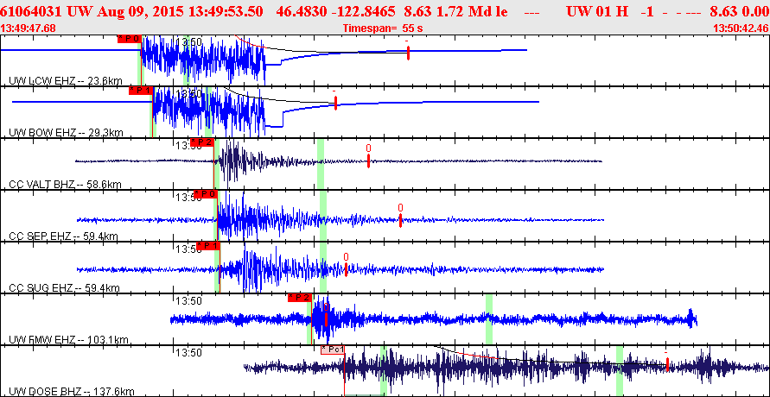Select the P 1 pick flag on SUG trace
The image size is (770, 397).
point(208,246)
